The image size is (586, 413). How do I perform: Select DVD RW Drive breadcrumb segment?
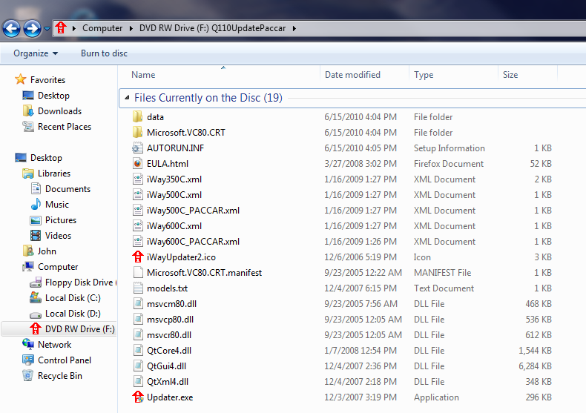212,28
